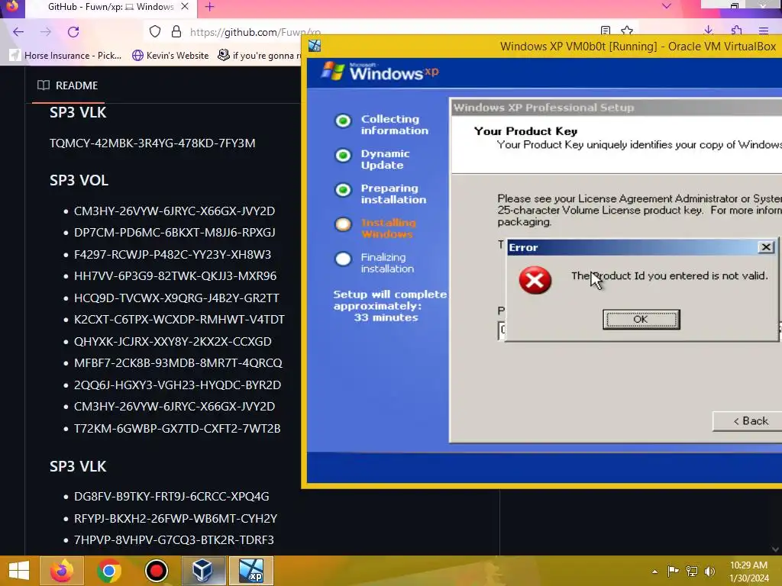Click the padlock site info icon
The width and height of the screenshot is (782, 586).
[176, 32]
